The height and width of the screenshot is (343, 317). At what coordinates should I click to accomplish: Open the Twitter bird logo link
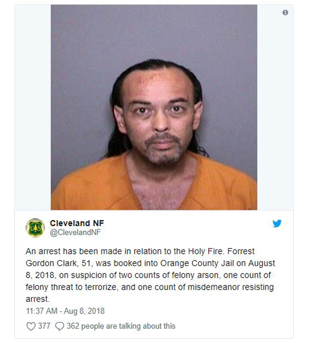pyautogui.click(x=277, y=224)
